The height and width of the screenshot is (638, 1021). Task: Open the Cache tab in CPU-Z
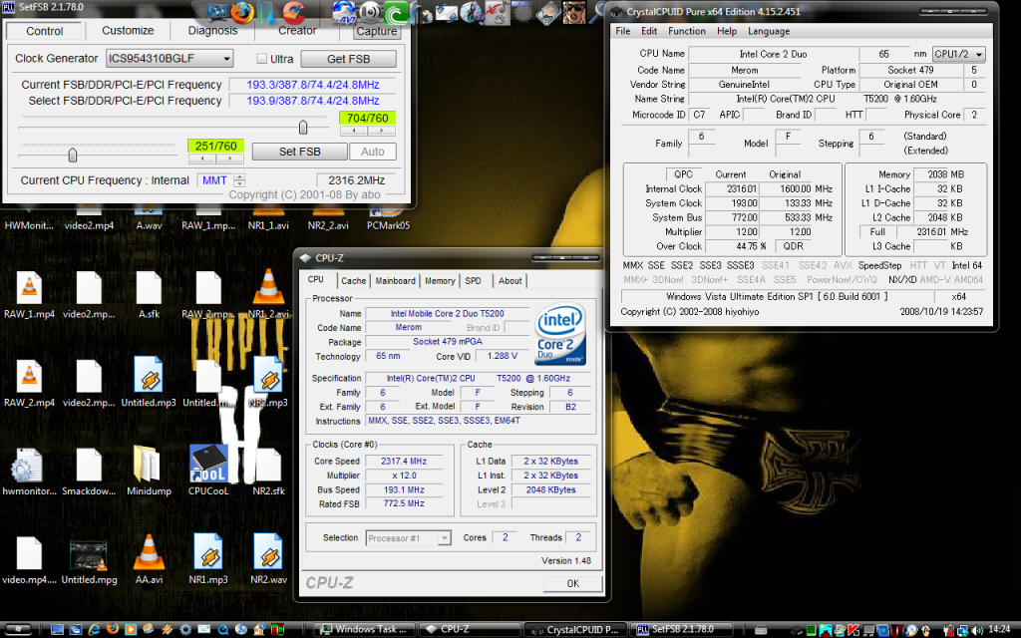pos(354,280)
